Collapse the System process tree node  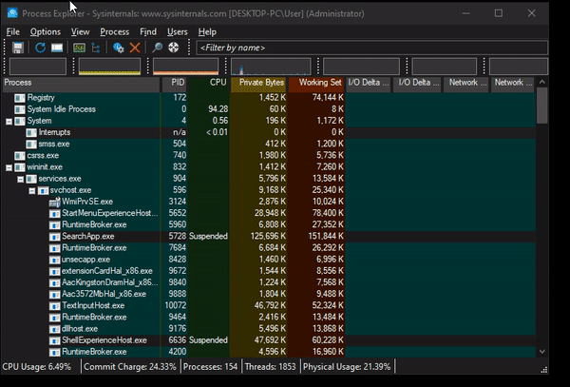pos(9,122)
